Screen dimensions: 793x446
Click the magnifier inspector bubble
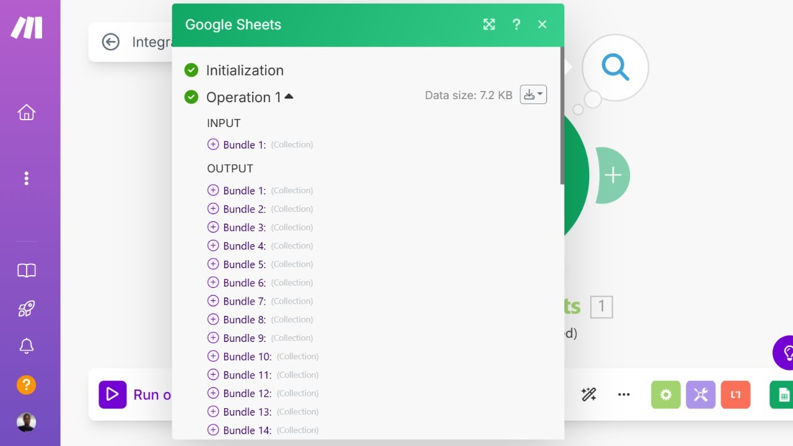615,68
